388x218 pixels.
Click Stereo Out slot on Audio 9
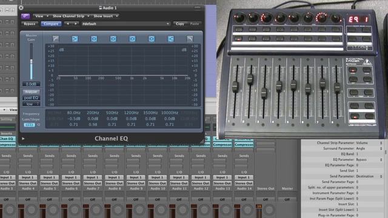pyautogui.click(x=136, y=183)
